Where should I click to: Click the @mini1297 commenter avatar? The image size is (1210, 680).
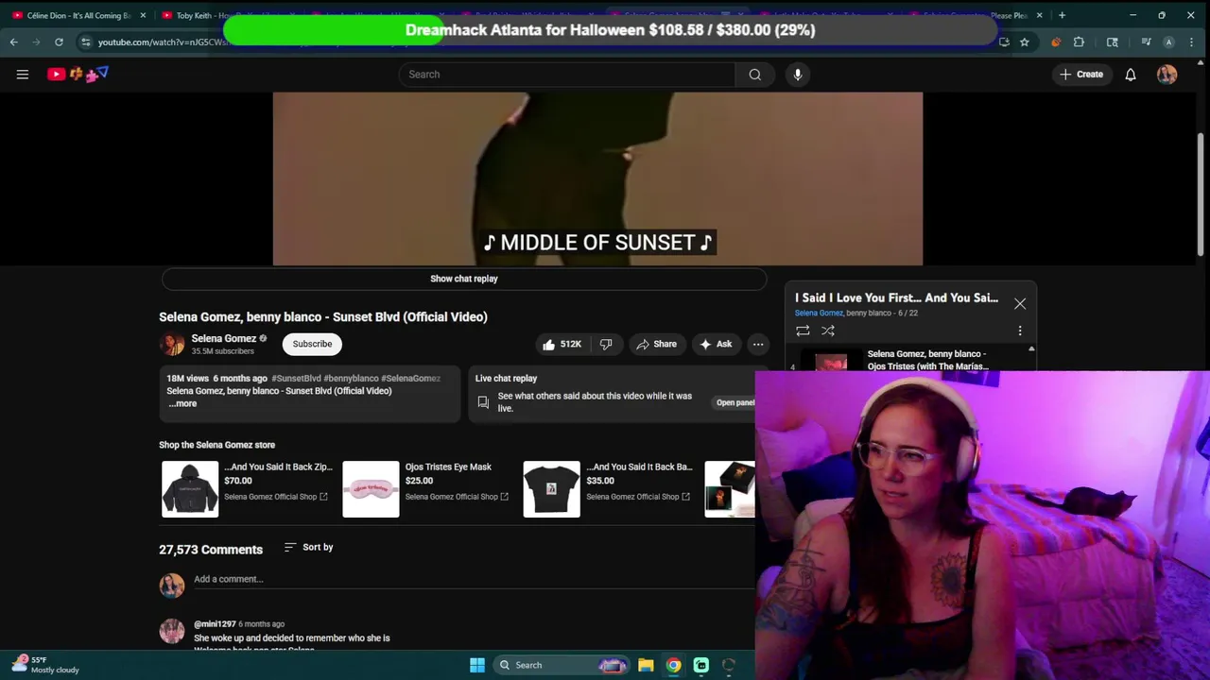[172, 631]
